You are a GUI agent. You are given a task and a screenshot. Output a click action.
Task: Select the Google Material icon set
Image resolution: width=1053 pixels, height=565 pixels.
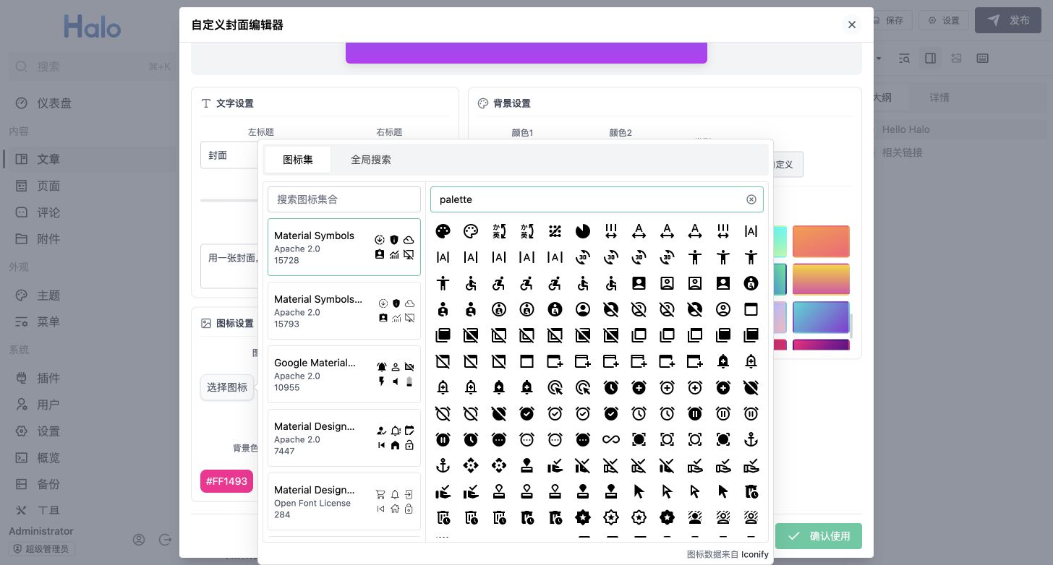click(344, 374)
